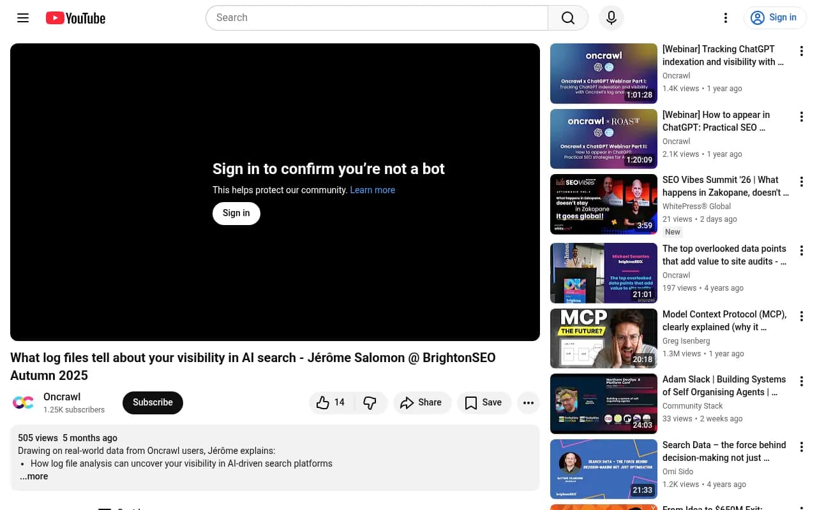Click '197 views • 4 years ago' text

[703, 288]
